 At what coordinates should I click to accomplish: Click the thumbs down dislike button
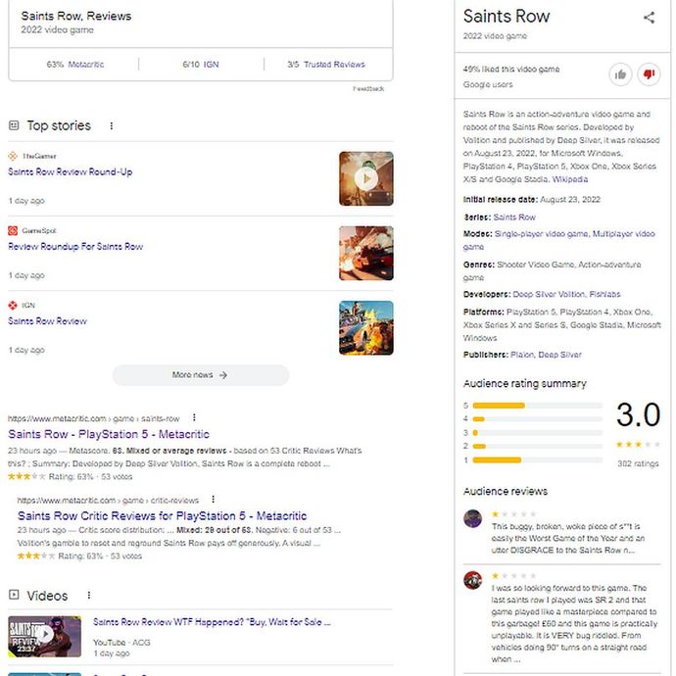[x=649, y=74]
